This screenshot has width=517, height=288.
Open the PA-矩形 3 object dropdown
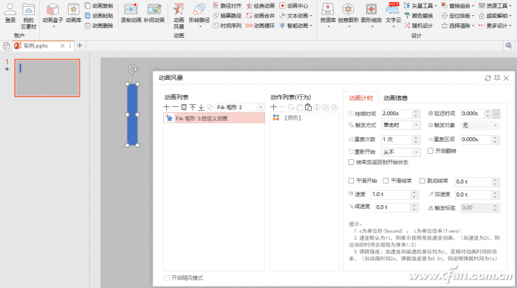pos(240,107)
